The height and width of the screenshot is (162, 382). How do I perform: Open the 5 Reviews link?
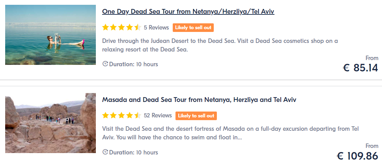pos(156,28)
